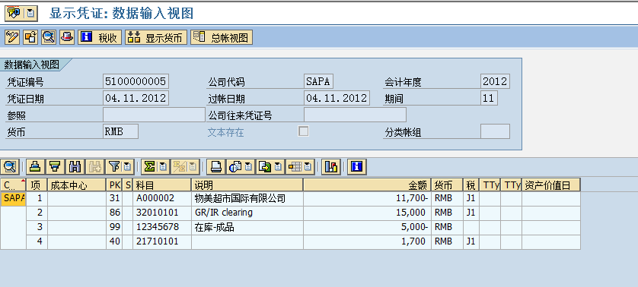
Task: Expand the choose layout dropdown arrow
Action: (308, 166)
